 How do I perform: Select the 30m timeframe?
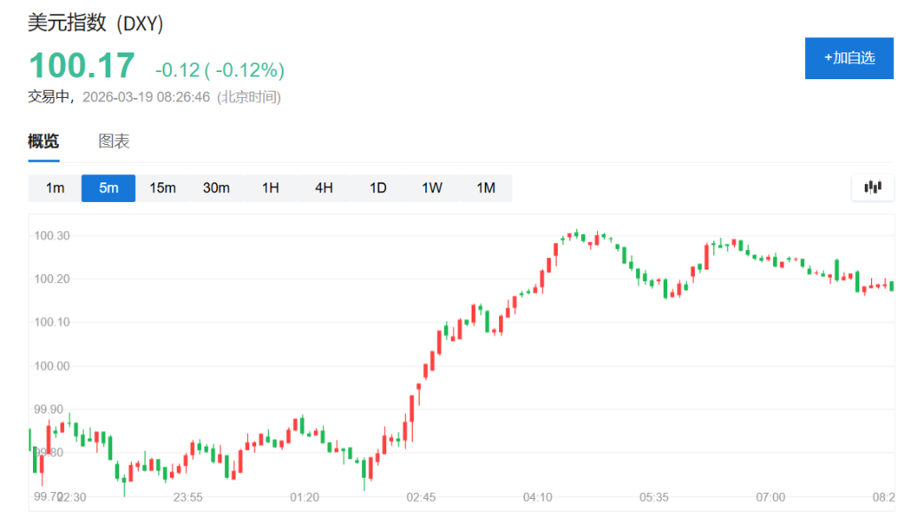coord(216,188)
